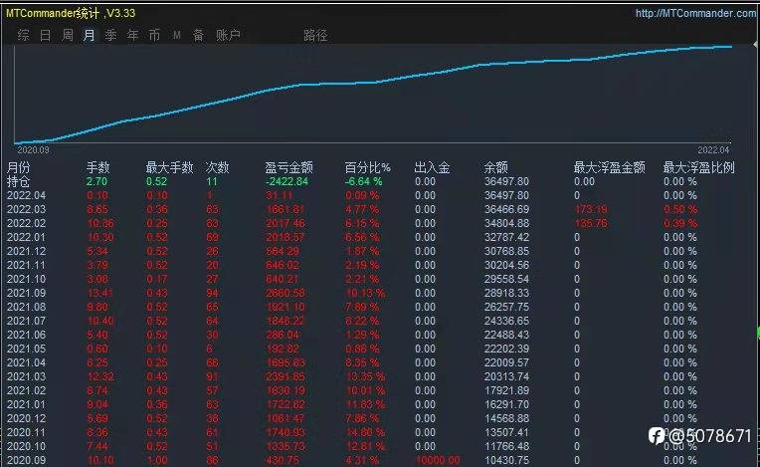Open the http://MTCommander.com link
The image size is (760, 467).
[696, 13]
